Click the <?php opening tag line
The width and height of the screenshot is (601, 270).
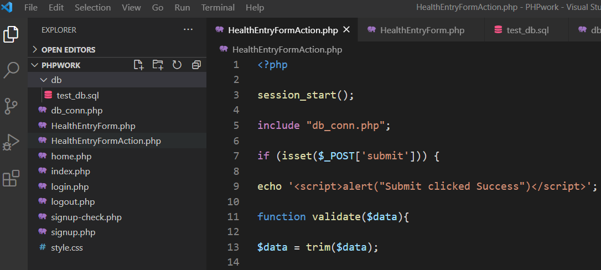[x=272, y=65]
